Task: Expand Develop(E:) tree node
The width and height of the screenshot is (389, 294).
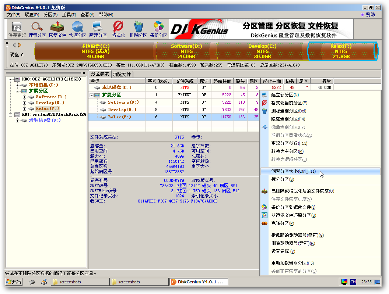Action: (x=24, y=103)
